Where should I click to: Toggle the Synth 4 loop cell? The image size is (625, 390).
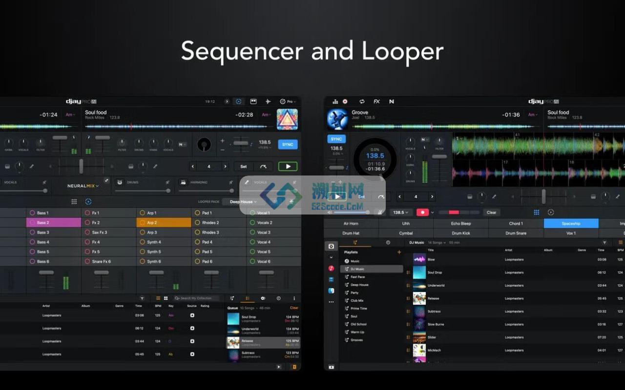point(164,242)
